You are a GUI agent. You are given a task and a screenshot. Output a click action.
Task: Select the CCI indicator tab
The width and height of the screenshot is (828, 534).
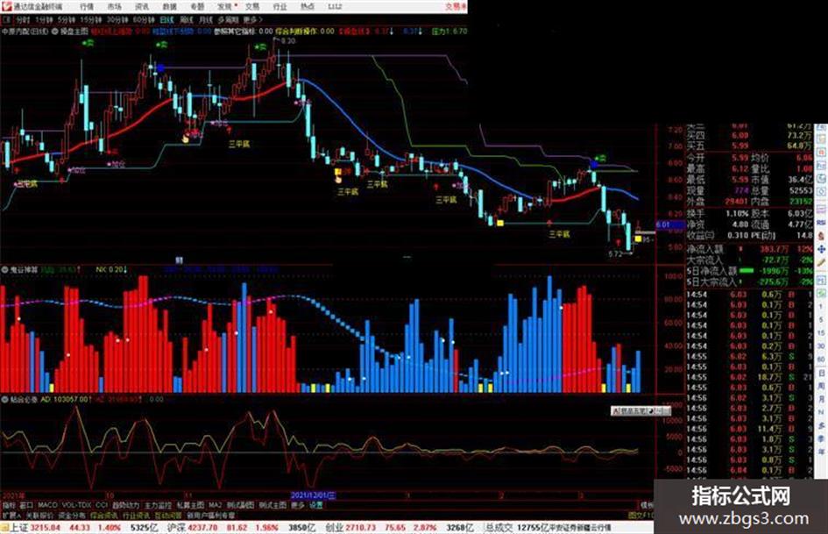102,505
